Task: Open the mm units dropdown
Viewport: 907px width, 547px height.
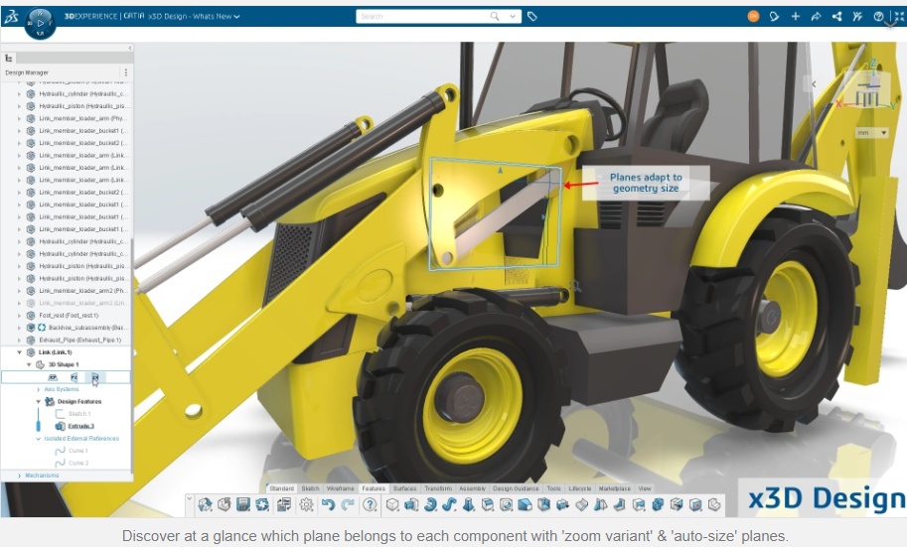Action: point(872,133)
